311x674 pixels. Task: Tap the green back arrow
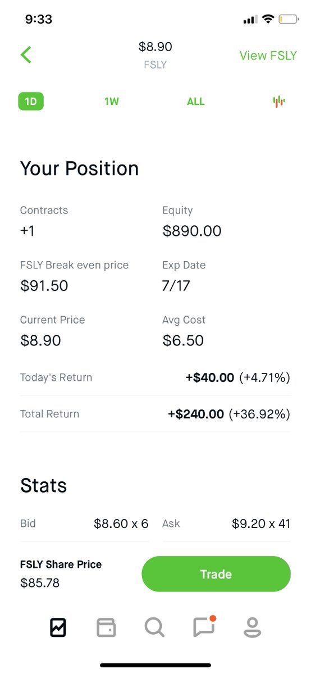(26, 54)
